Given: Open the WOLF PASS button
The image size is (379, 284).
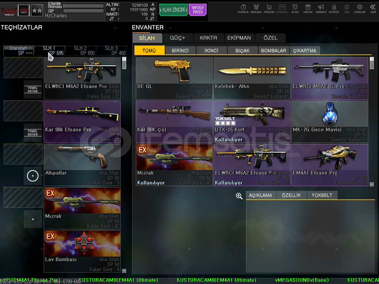Looking at the screenshot, I should pyautogui.click(x=198, y=10).
